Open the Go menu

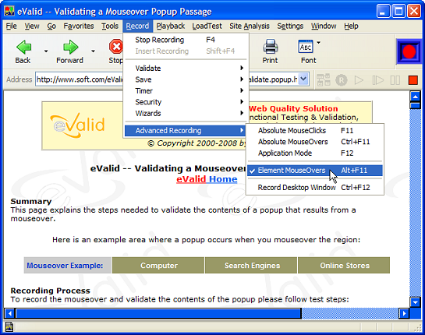point(51,26)
